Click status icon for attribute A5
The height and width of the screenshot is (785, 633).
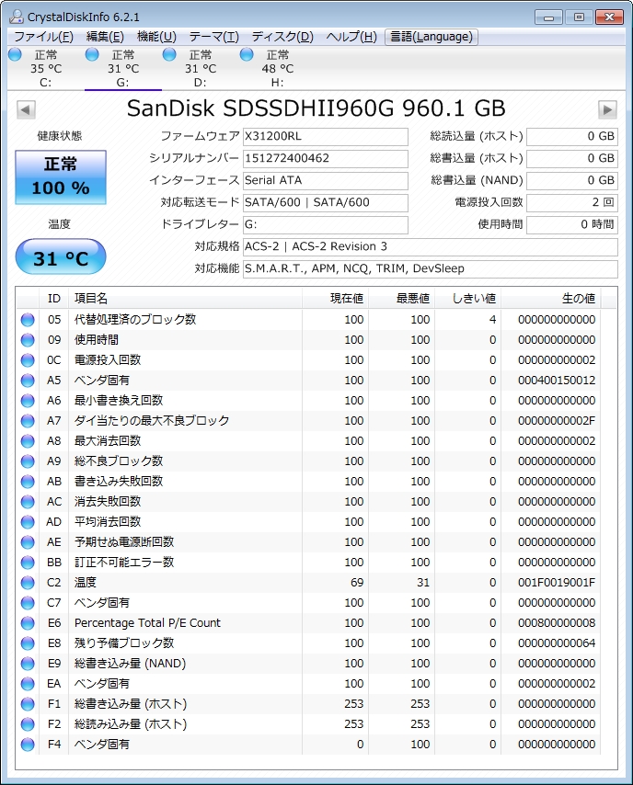pos(28,381)
